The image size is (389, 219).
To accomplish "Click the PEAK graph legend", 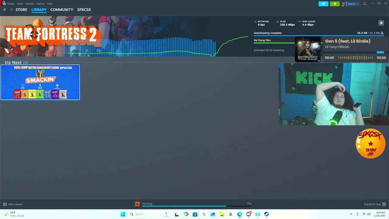I will [286, 23].
